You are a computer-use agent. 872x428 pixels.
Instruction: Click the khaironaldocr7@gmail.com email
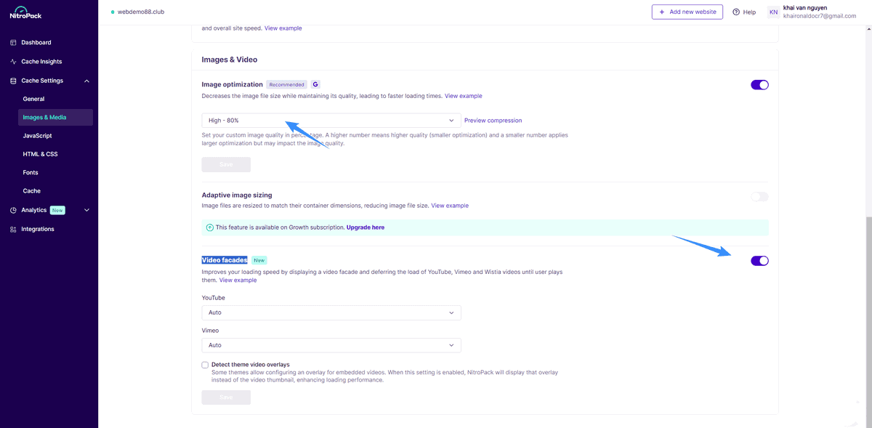point(820,16)
